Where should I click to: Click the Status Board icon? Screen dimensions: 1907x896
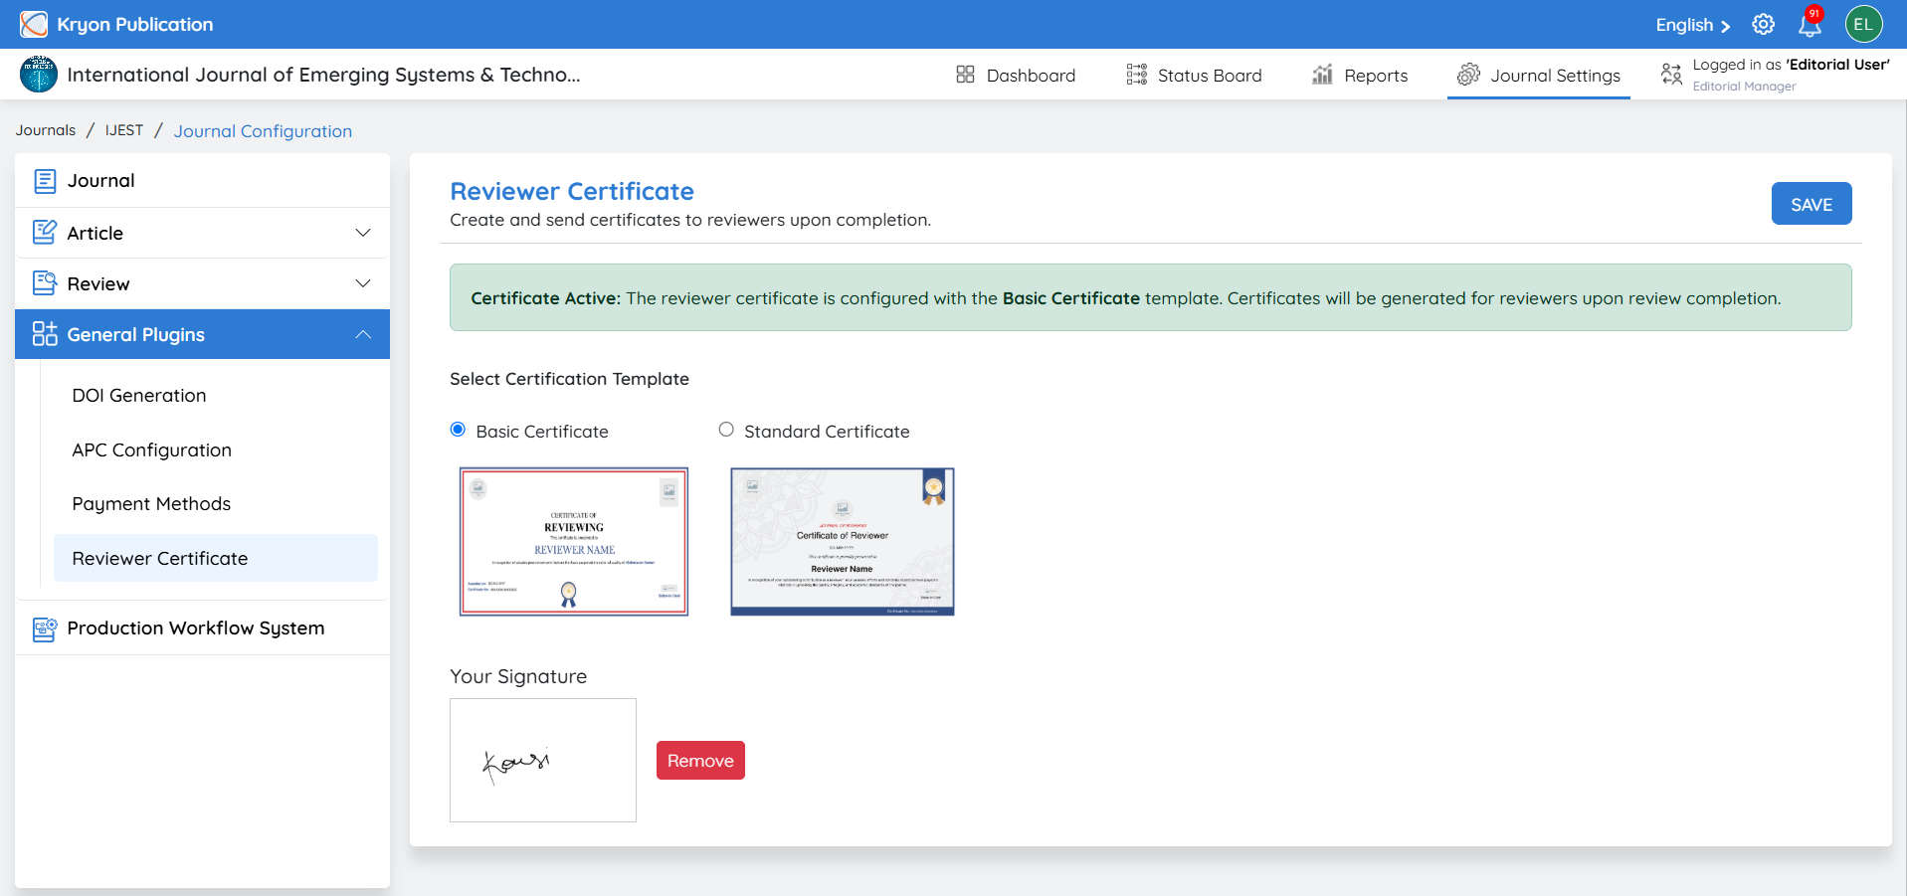click(1136, 75)
